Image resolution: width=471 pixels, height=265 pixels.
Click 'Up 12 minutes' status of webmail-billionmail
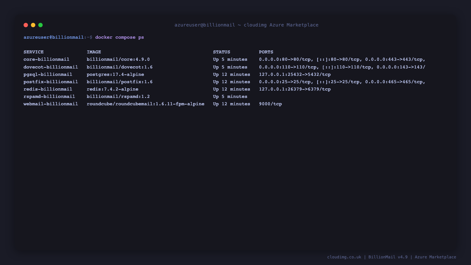pyautogui.click(x=232, y=104)
